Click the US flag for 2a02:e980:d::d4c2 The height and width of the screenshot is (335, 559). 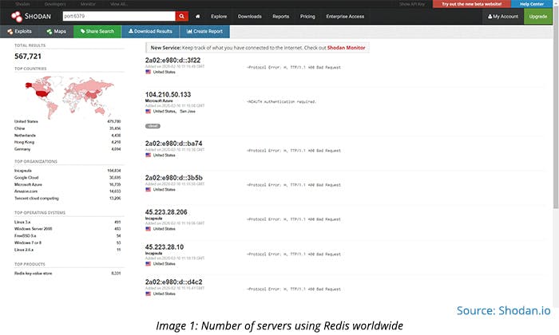[x=148, y=294]
